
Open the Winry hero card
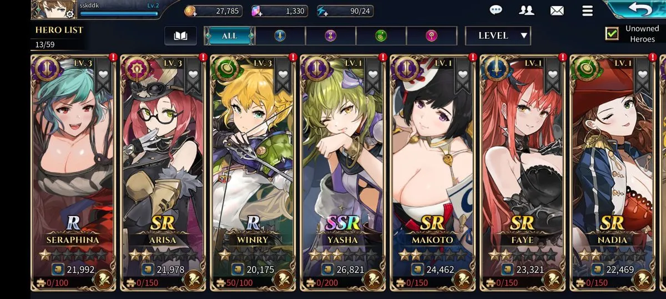251,173
